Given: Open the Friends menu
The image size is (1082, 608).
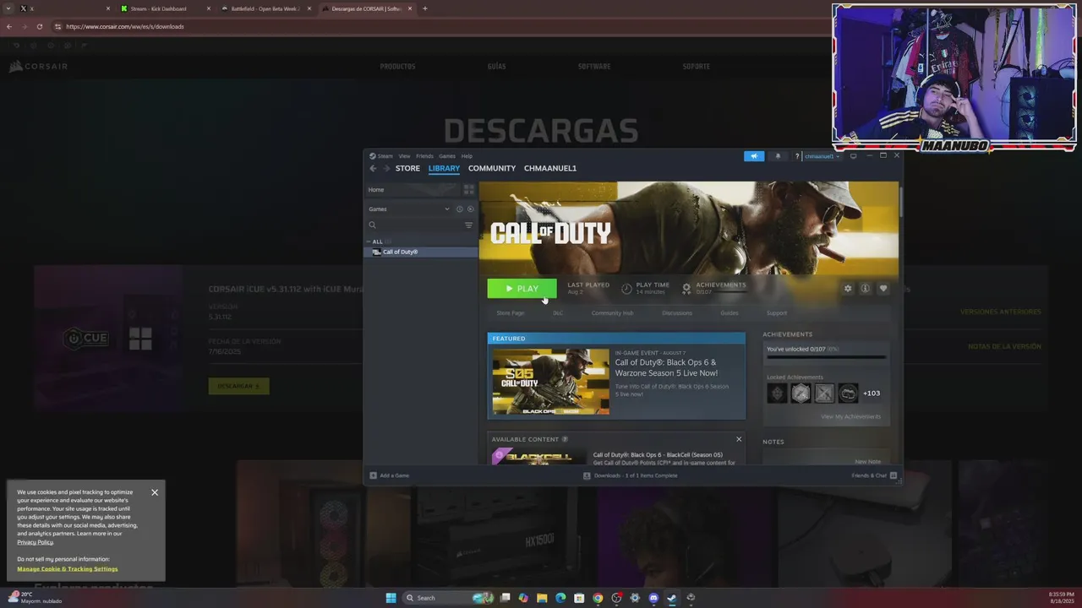Looking at the screenshot, I should click(x=424, y=156).
